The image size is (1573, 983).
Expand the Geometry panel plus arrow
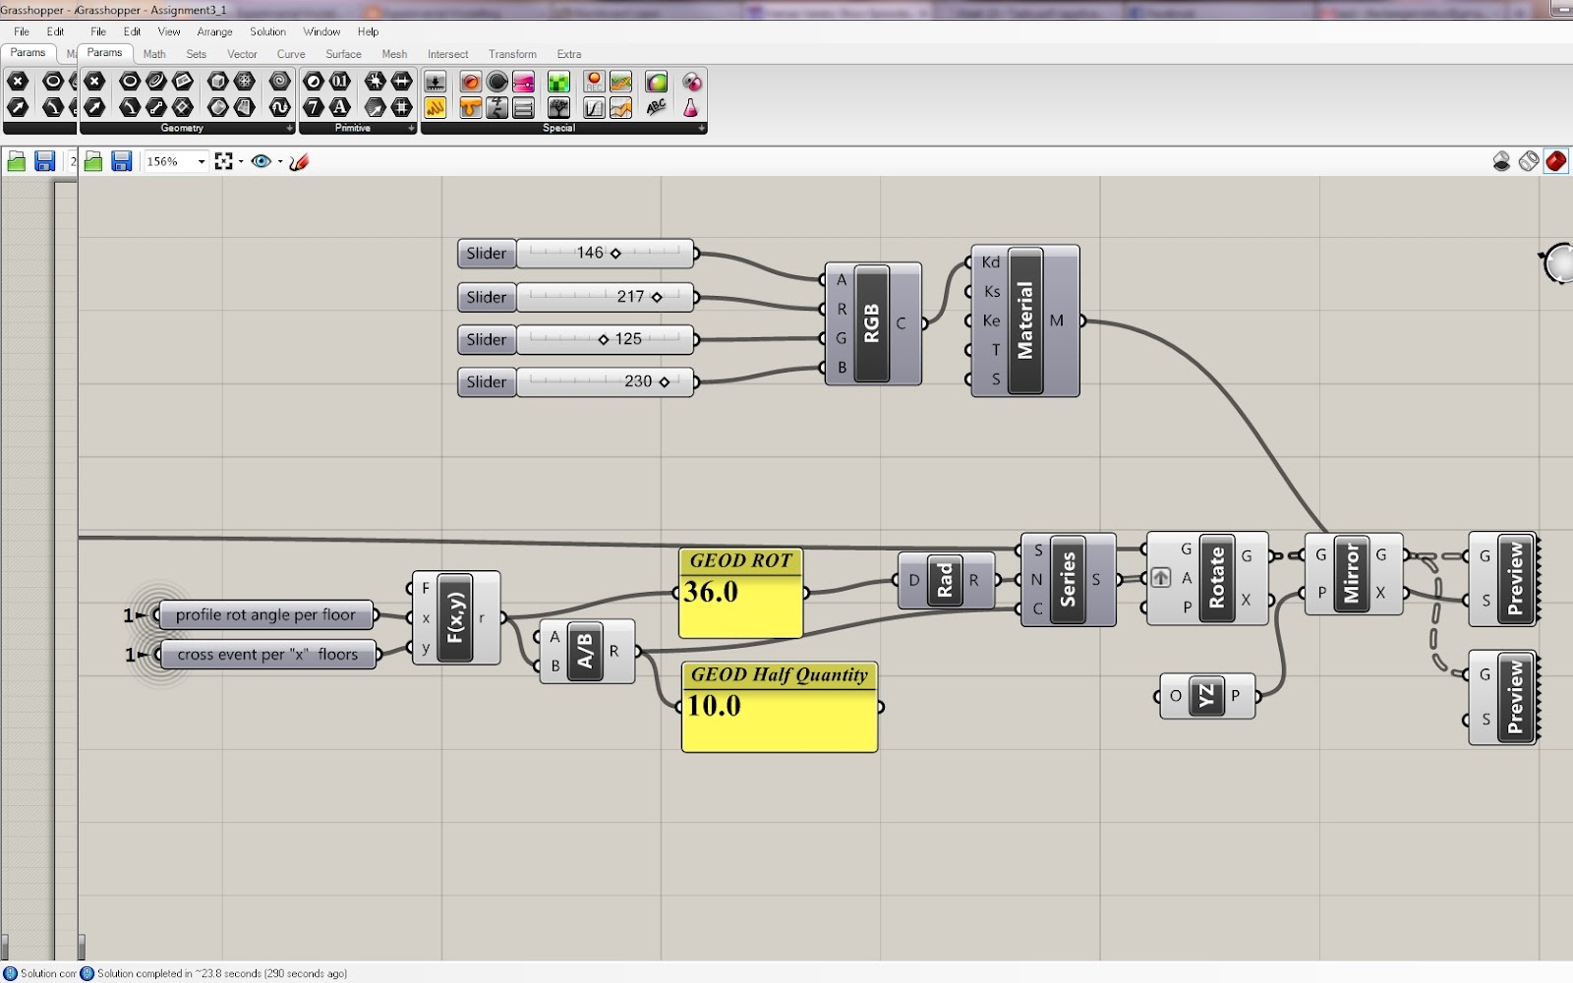pos(289,129)
